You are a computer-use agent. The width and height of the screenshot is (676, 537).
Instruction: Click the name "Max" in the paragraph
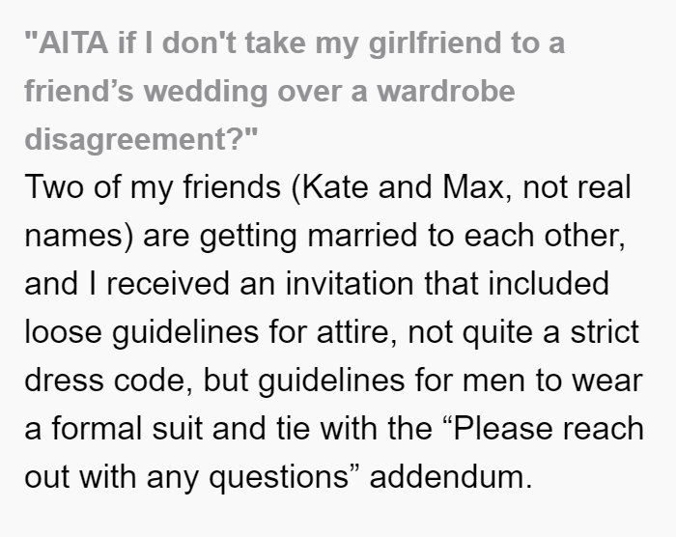(x=473, y=187)
